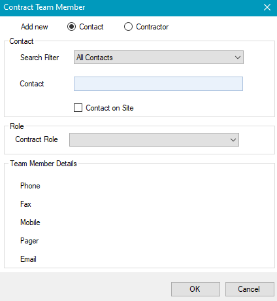Click the Contract Team Member title bar
This screenshot has height=301, width=277.
pos(131,8)
